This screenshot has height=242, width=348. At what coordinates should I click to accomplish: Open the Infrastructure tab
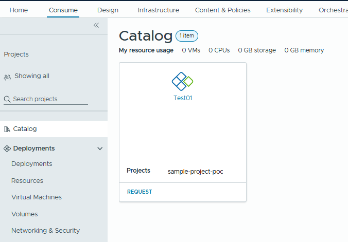tap(158, 10)
